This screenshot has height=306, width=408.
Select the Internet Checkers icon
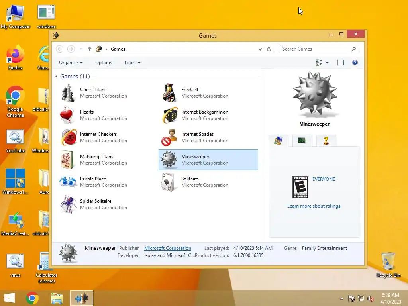(69, 137)
